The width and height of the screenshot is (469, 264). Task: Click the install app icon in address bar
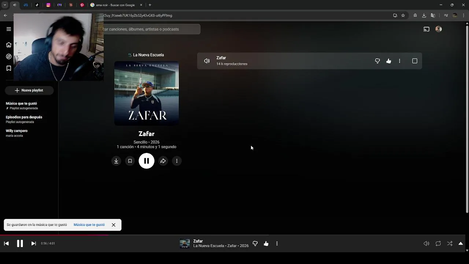click(x=395, y=15)
